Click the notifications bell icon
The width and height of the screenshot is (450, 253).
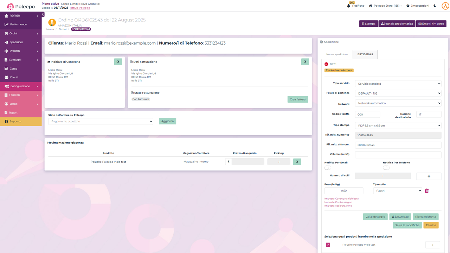click(349, 6)
